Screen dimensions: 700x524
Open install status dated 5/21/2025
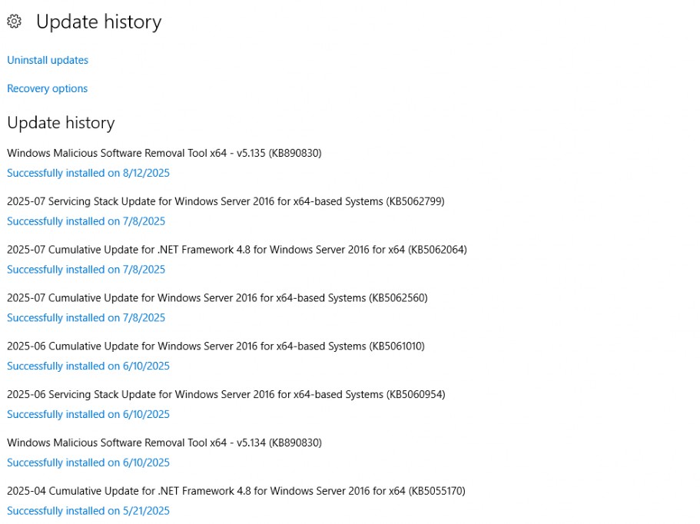[88, 511]
